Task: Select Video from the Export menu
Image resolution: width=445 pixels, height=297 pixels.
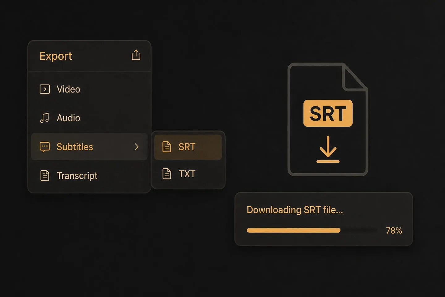Action: click(x=89, y=89)
